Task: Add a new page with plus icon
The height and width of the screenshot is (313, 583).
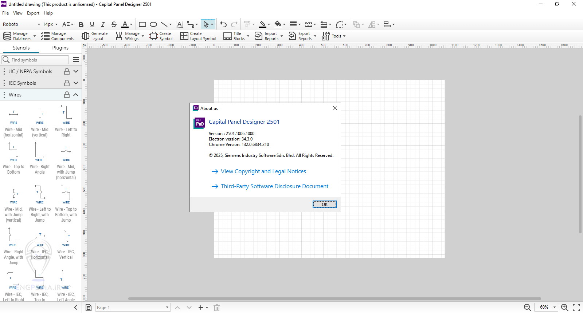Action: pos(200,308)
